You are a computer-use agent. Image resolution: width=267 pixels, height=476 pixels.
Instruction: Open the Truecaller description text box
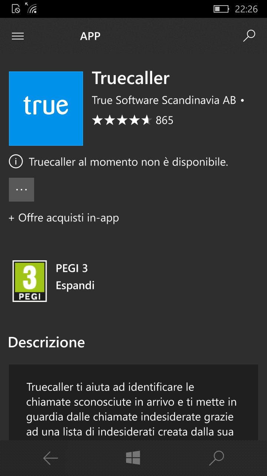[133, 402]
